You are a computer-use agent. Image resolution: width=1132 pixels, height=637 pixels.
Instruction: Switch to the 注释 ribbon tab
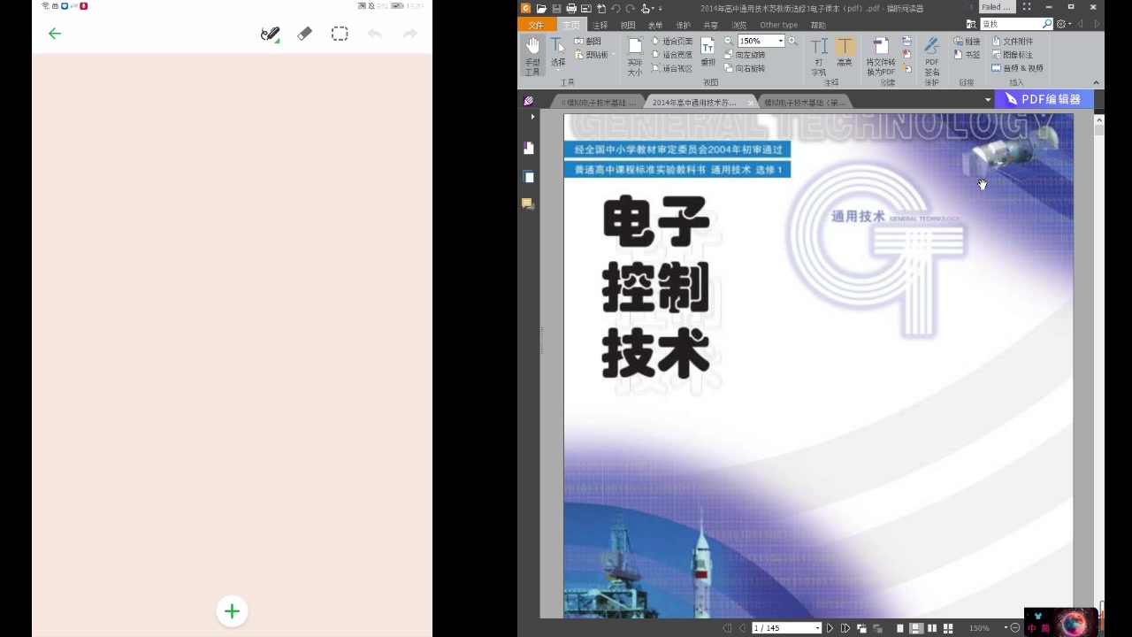click(600, 24)
